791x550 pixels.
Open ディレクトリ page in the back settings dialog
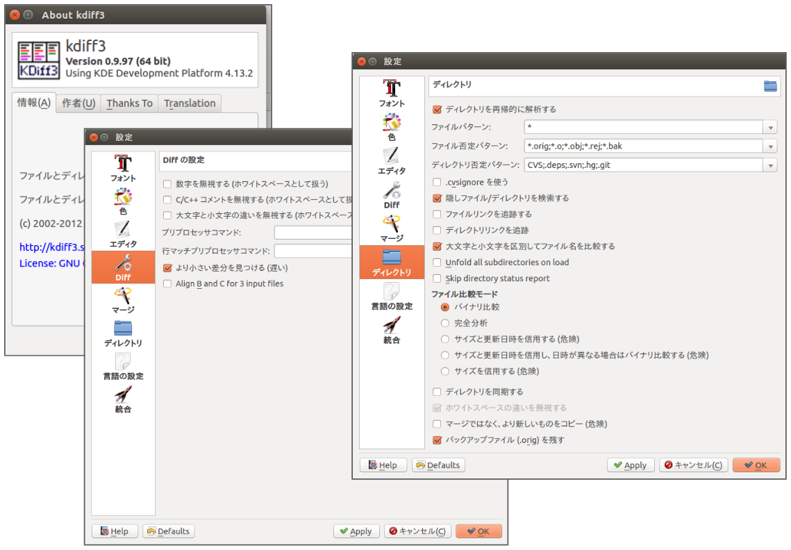[123, 333]
